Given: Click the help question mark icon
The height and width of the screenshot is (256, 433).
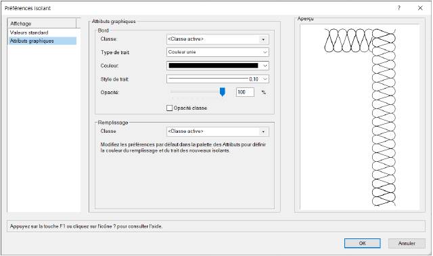Looking at the screenshot, I should click(398, 8).
